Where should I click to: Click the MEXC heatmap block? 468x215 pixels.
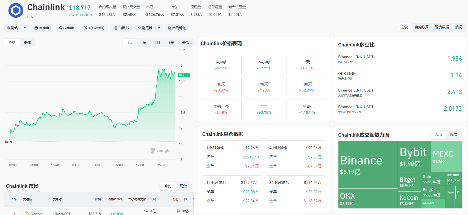pos(446,156)
